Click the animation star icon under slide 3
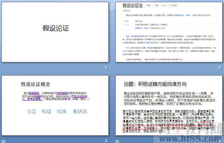Viewport: 224px width, 143px height. pos(3,141)
